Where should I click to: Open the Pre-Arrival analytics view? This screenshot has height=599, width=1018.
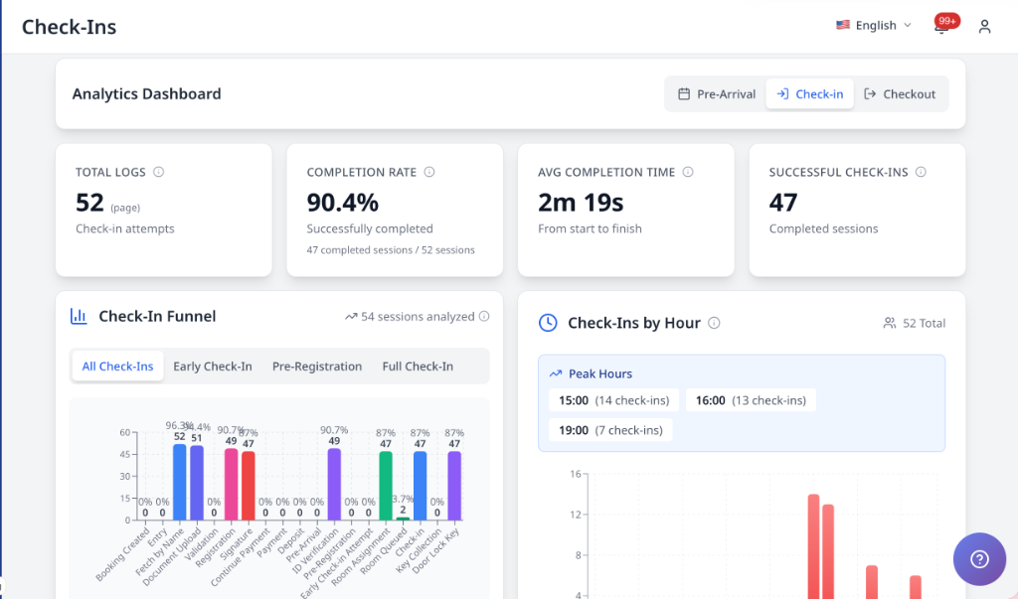[x=716, y=93]
